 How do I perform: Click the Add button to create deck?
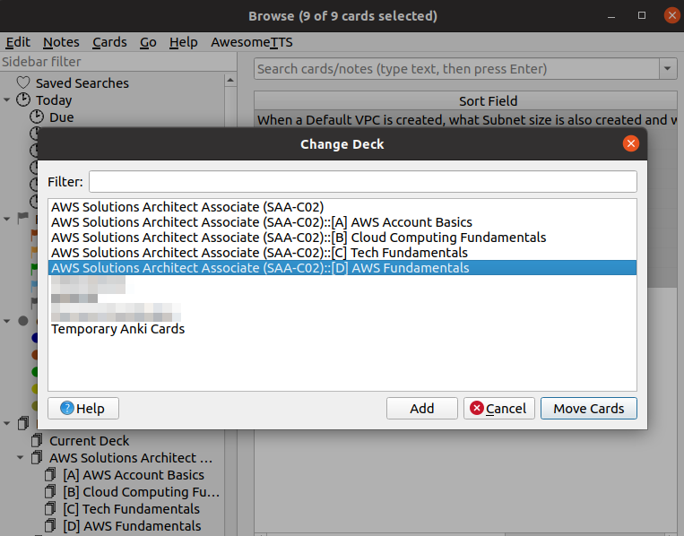click(422, 408)
